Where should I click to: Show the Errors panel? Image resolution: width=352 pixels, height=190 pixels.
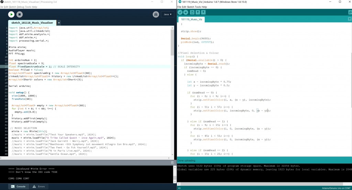tap(38, 186)
